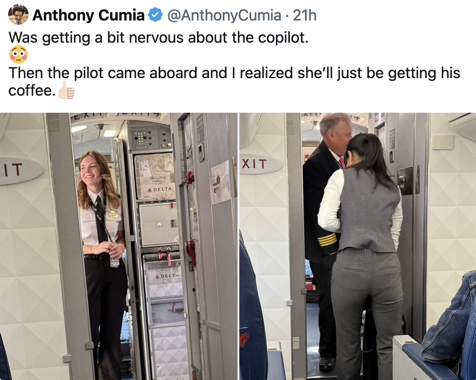Open the @AnthonyCumia handle link

(x=224, y=15)
